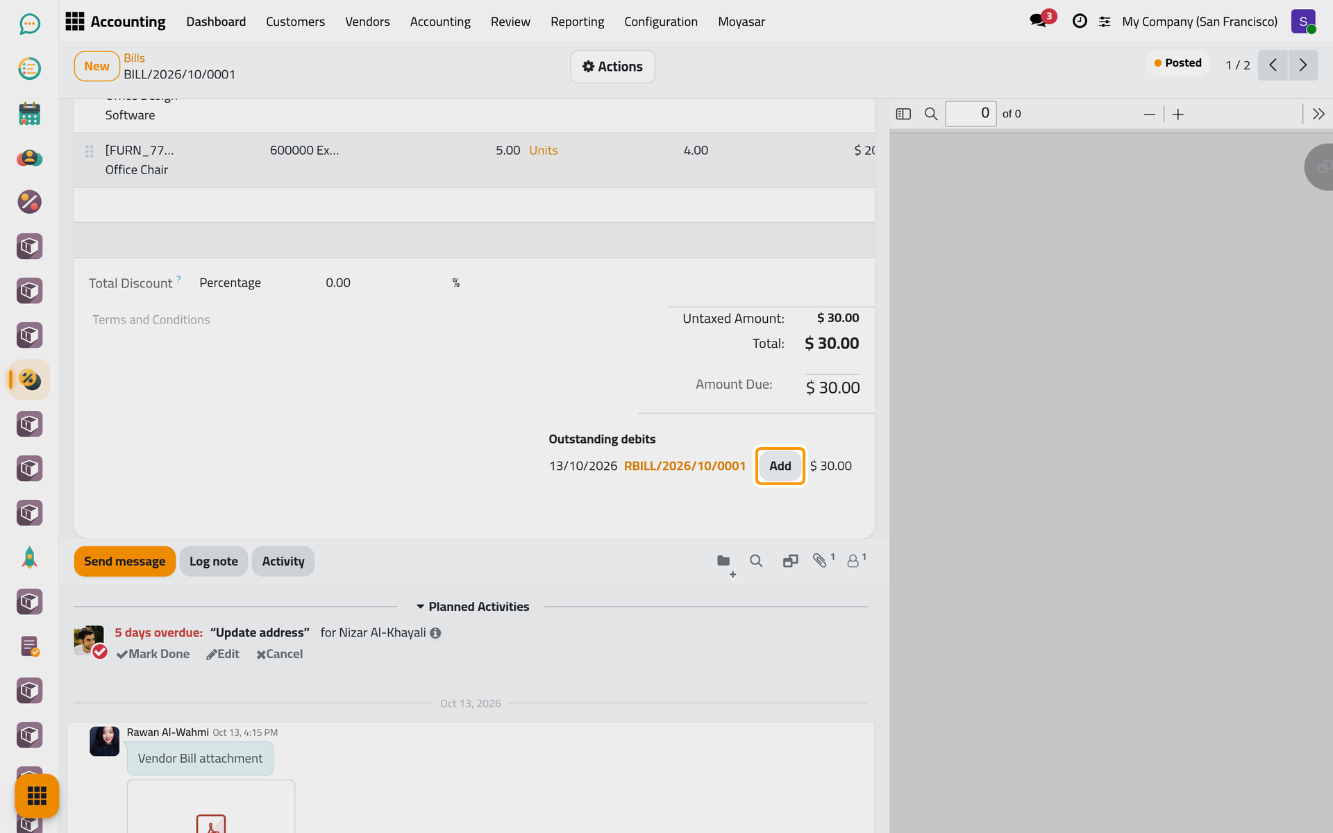The width and height of the screenshot is (1333, 833).
Task: Click the apps grid icon beside Accounting
Action: pyautogui.click(x=74, y=22)
